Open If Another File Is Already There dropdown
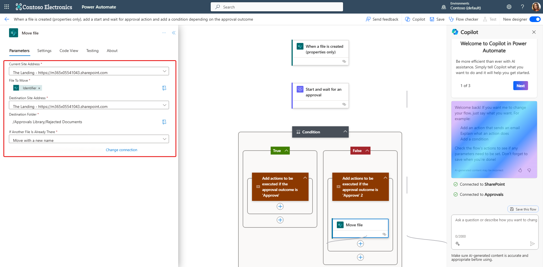 164,139
